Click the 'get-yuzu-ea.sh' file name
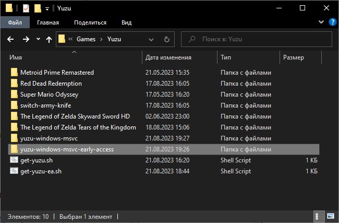The image size is (339, 223). pyautogui.click(x=41, y=171)
